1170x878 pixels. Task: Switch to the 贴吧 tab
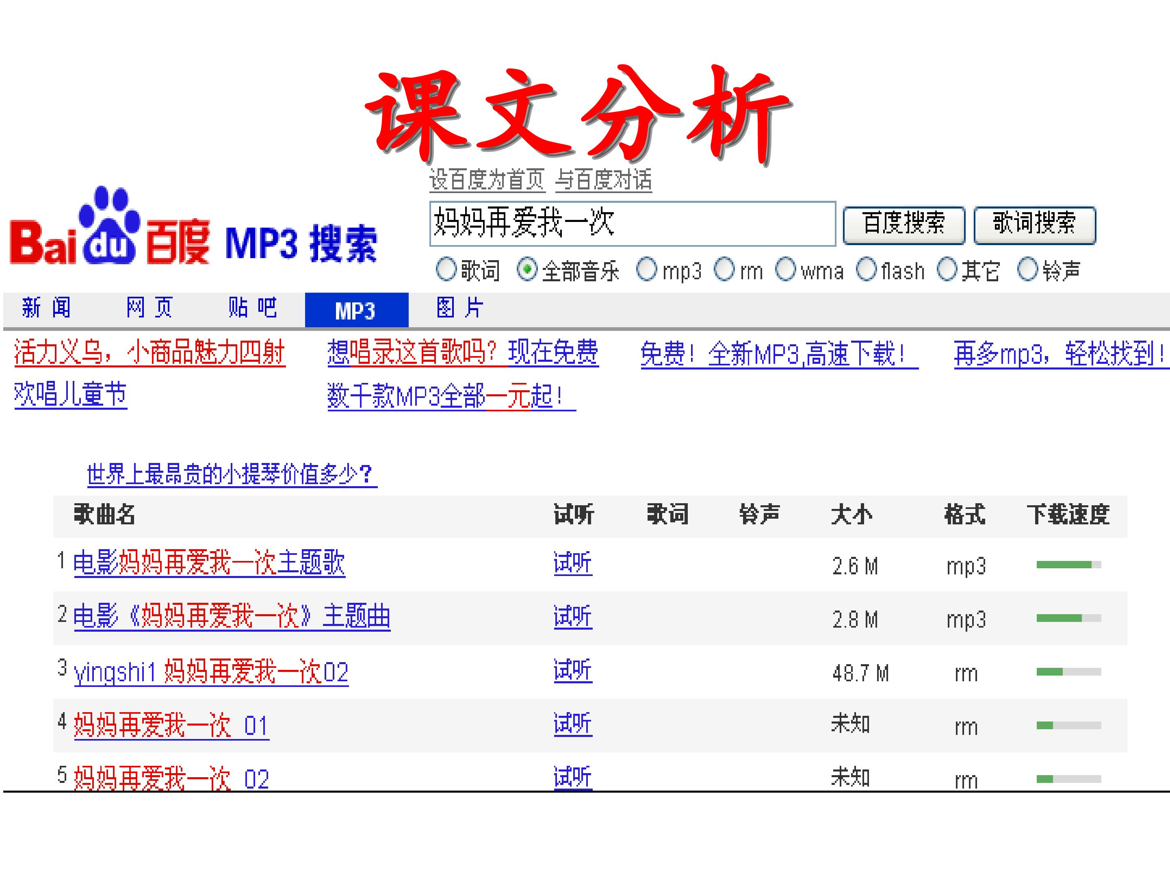pyautogui.click(x=253, y=308)
